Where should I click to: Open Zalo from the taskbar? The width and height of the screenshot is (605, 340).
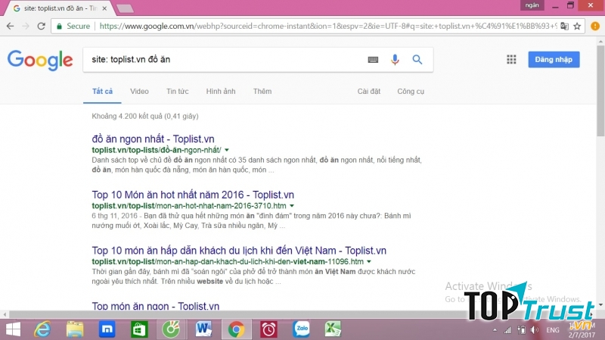coord(301,329)
